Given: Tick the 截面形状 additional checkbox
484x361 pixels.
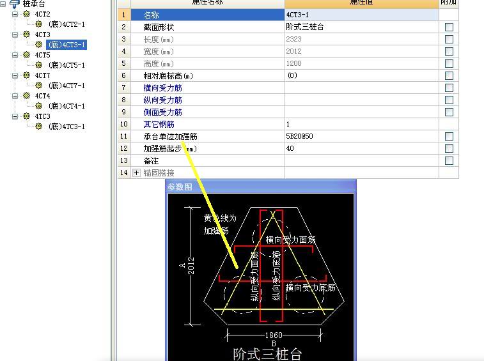Looking at the screenshot, I should [449, 27].
